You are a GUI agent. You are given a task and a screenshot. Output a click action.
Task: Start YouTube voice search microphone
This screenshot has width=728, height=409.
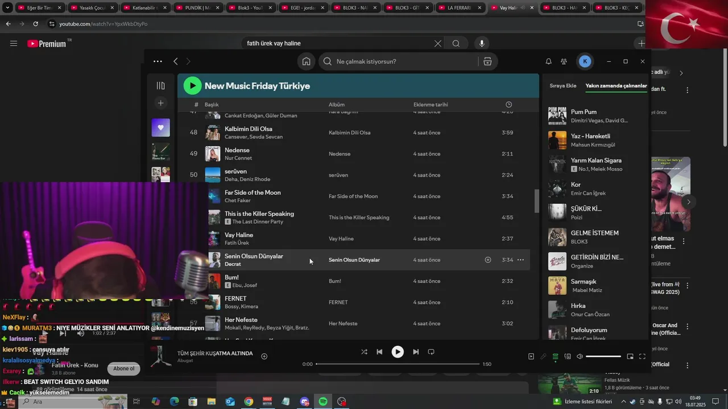click(482, 43)
